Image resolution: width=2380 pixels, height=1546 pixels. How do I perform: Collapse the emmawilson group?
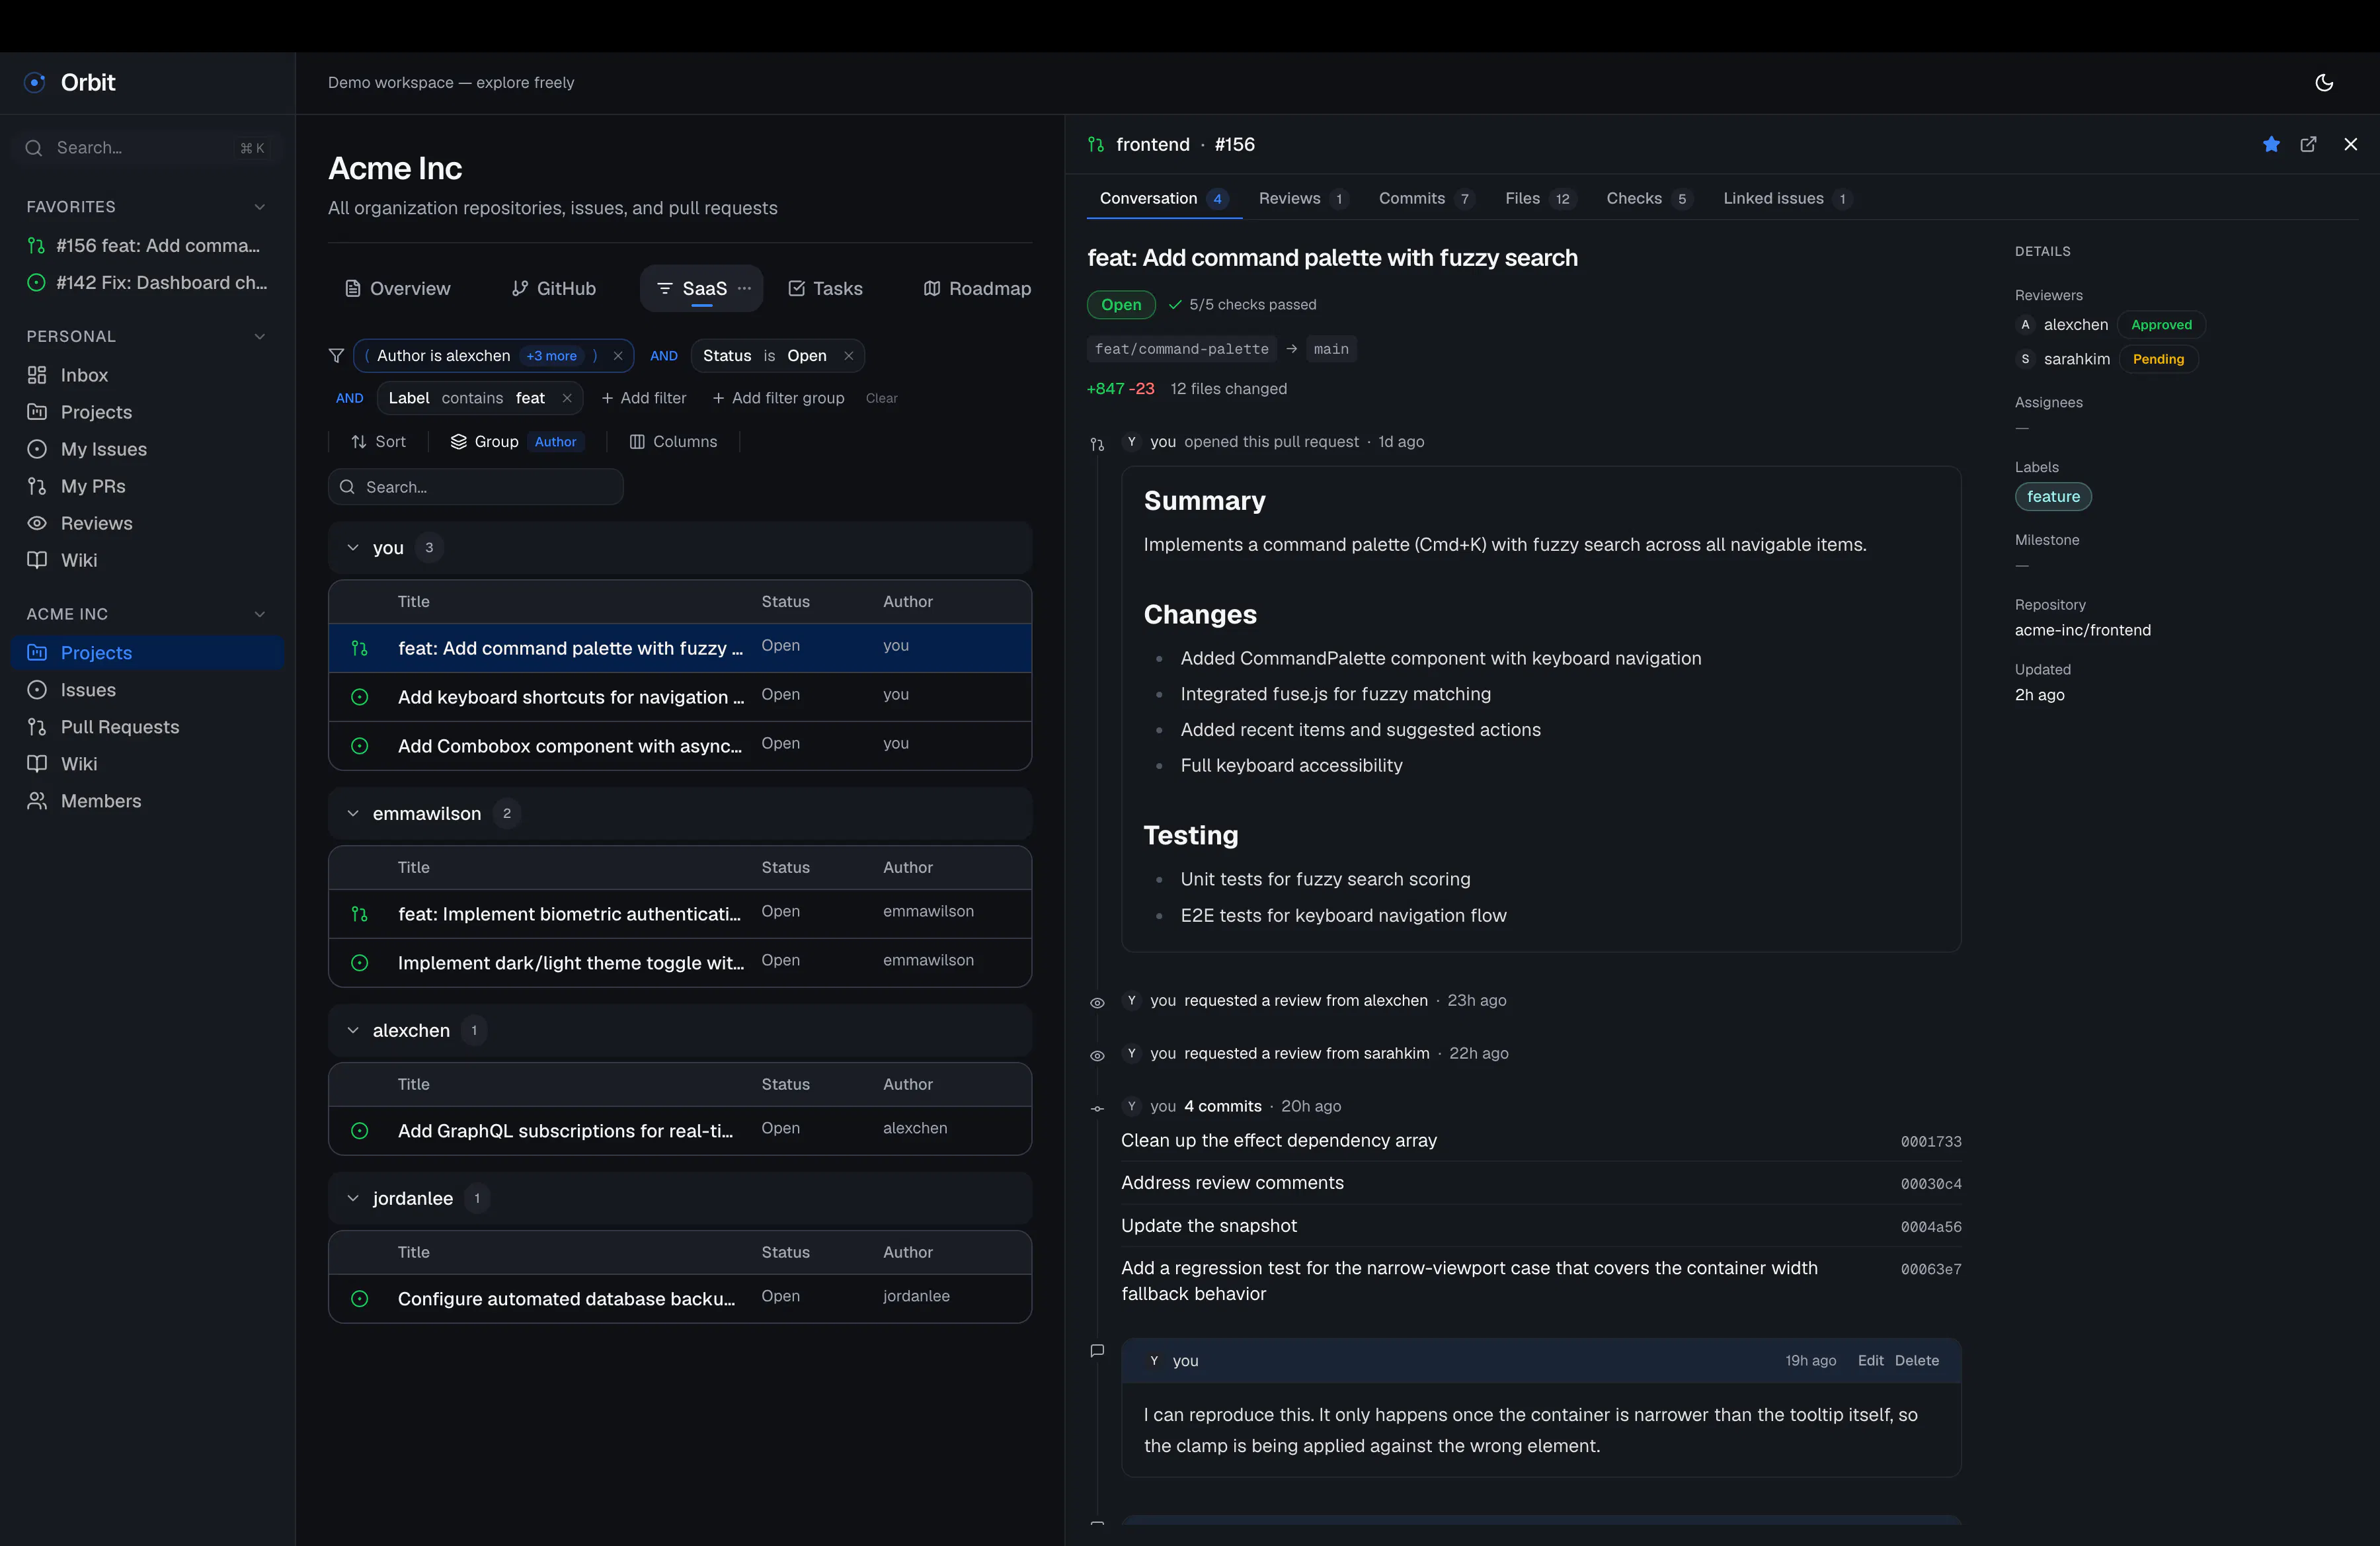353,814
